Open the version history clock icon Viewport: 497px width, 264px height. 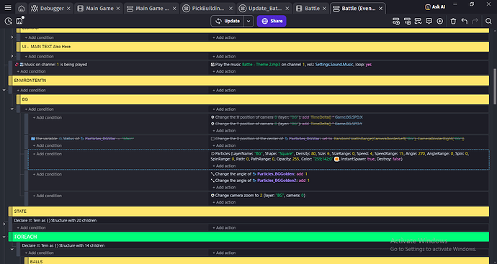tap(8, 21)
